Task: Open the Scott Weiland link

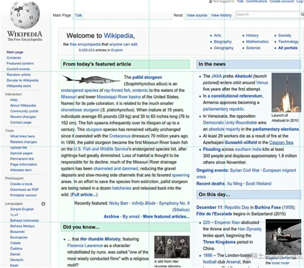Action: pos(258,184)
